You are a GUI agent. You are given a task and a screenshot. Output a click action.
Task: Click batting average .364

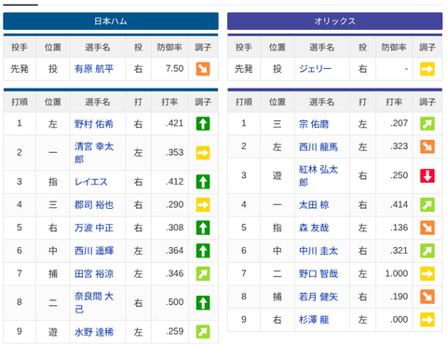(174, 251)
